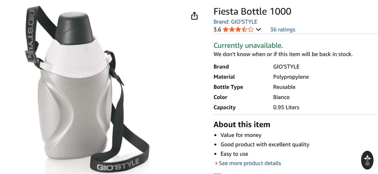Expand the rating breakdown chevron
378x174 pixels.
pos(258,30)
